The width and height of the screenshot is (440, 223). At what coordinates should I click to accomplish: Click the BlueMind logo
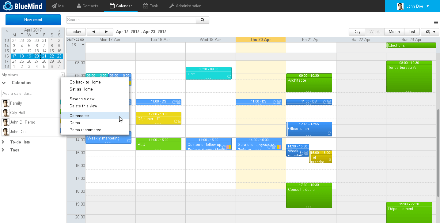23,6
